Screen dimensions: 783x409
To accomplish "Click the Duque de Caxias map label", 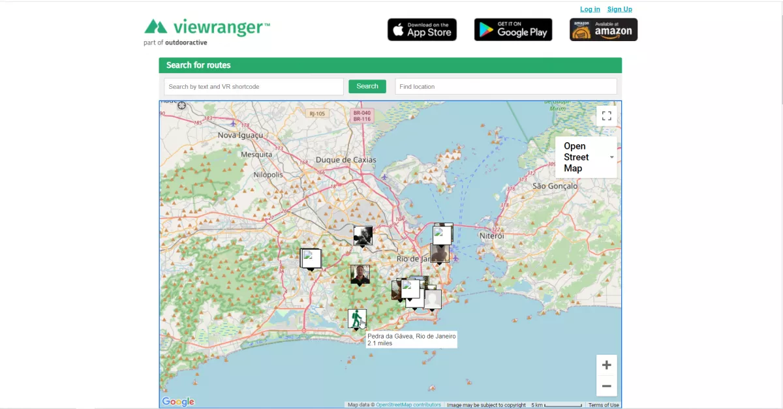I will pyautogui.click(x=346, y=160).
